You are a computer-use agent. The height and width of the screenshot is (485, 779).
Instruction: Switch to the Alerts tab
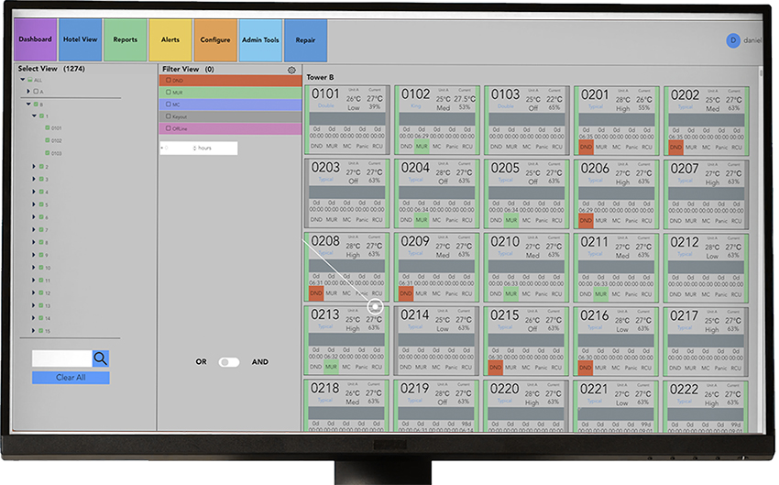pos(170,40)
